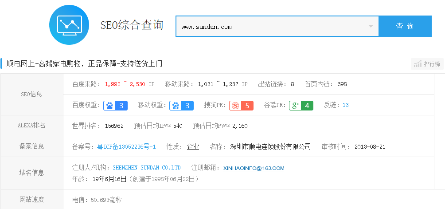This screenshot has width=445, height=209.
Task: Click the 性质 value 企业
Action: (193, 146)
